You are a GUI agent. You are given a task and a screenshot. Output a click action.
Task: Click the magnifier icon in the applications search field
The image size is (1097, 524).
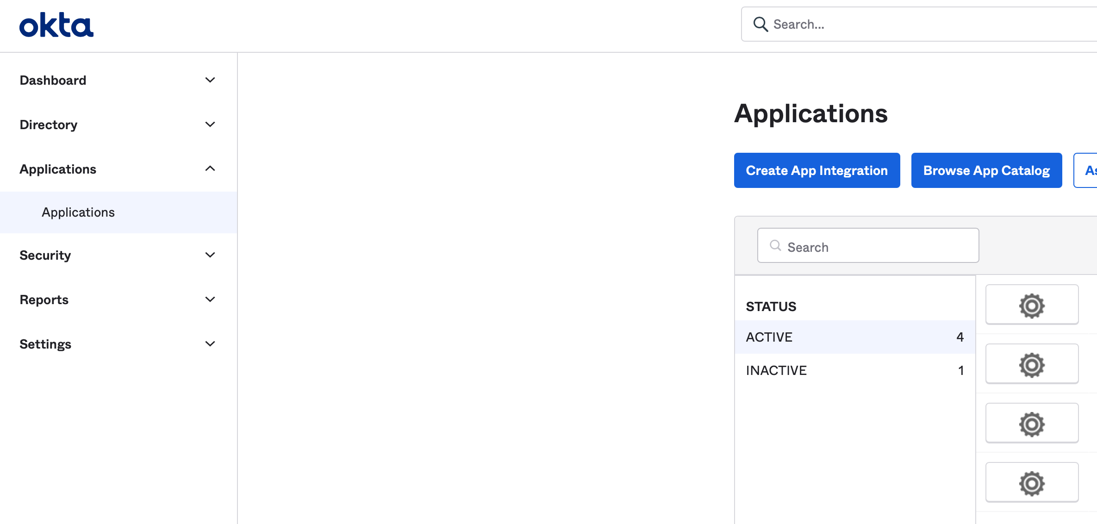tap(775, 246)
